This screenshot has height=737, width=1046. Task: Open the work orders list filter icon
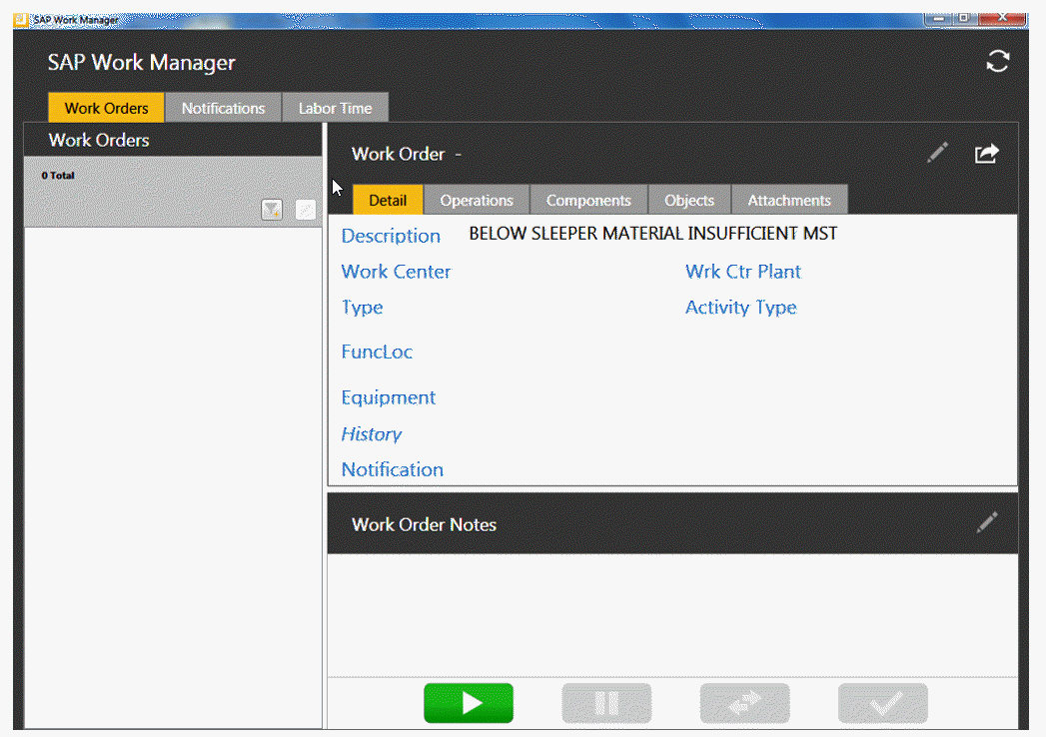(x=272, y=210)
